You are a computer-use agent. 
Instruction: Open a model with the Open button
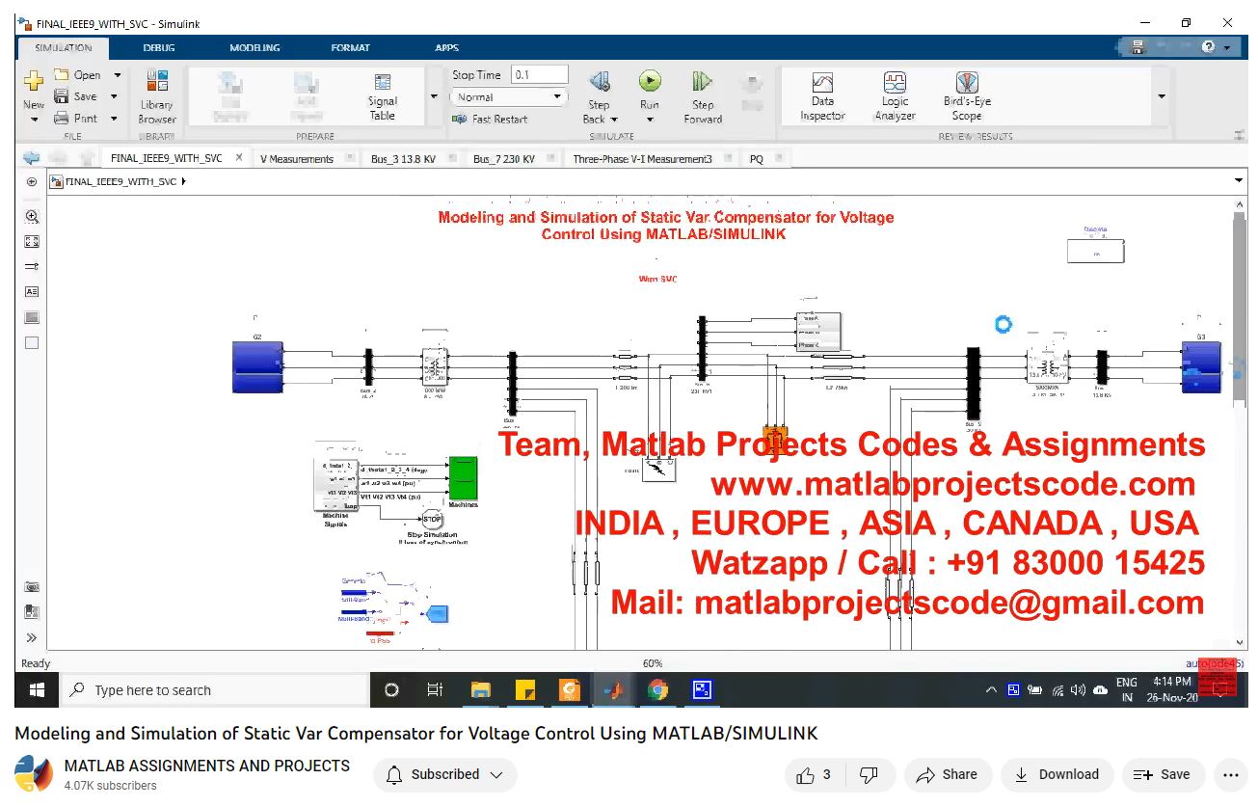pyautogui.click(x=77, y=75)
